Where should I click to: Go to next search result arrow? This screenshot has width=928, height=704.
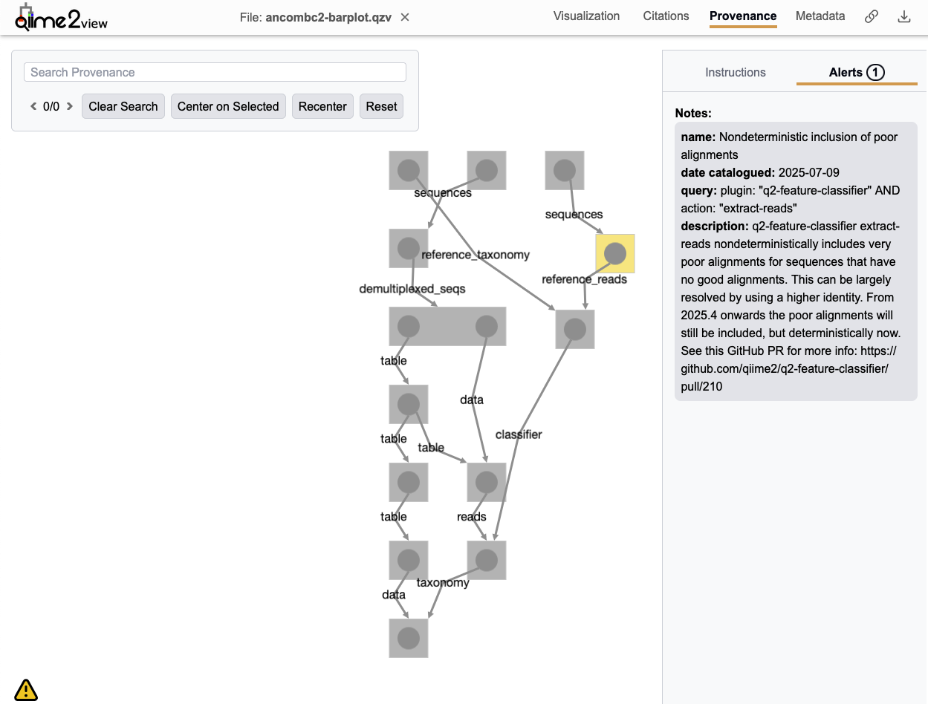tap(70, 106)
